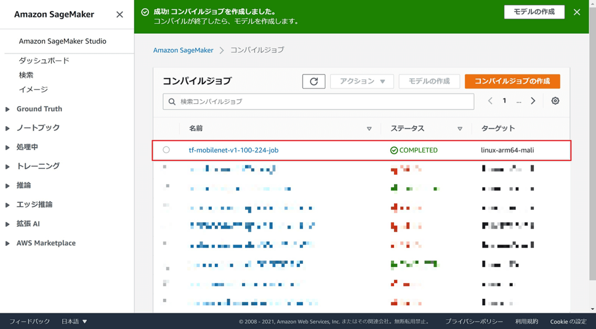Screen dimensions: 596x329
Task: Click the magnifier icon in search box
Action: tap(172, 102)
